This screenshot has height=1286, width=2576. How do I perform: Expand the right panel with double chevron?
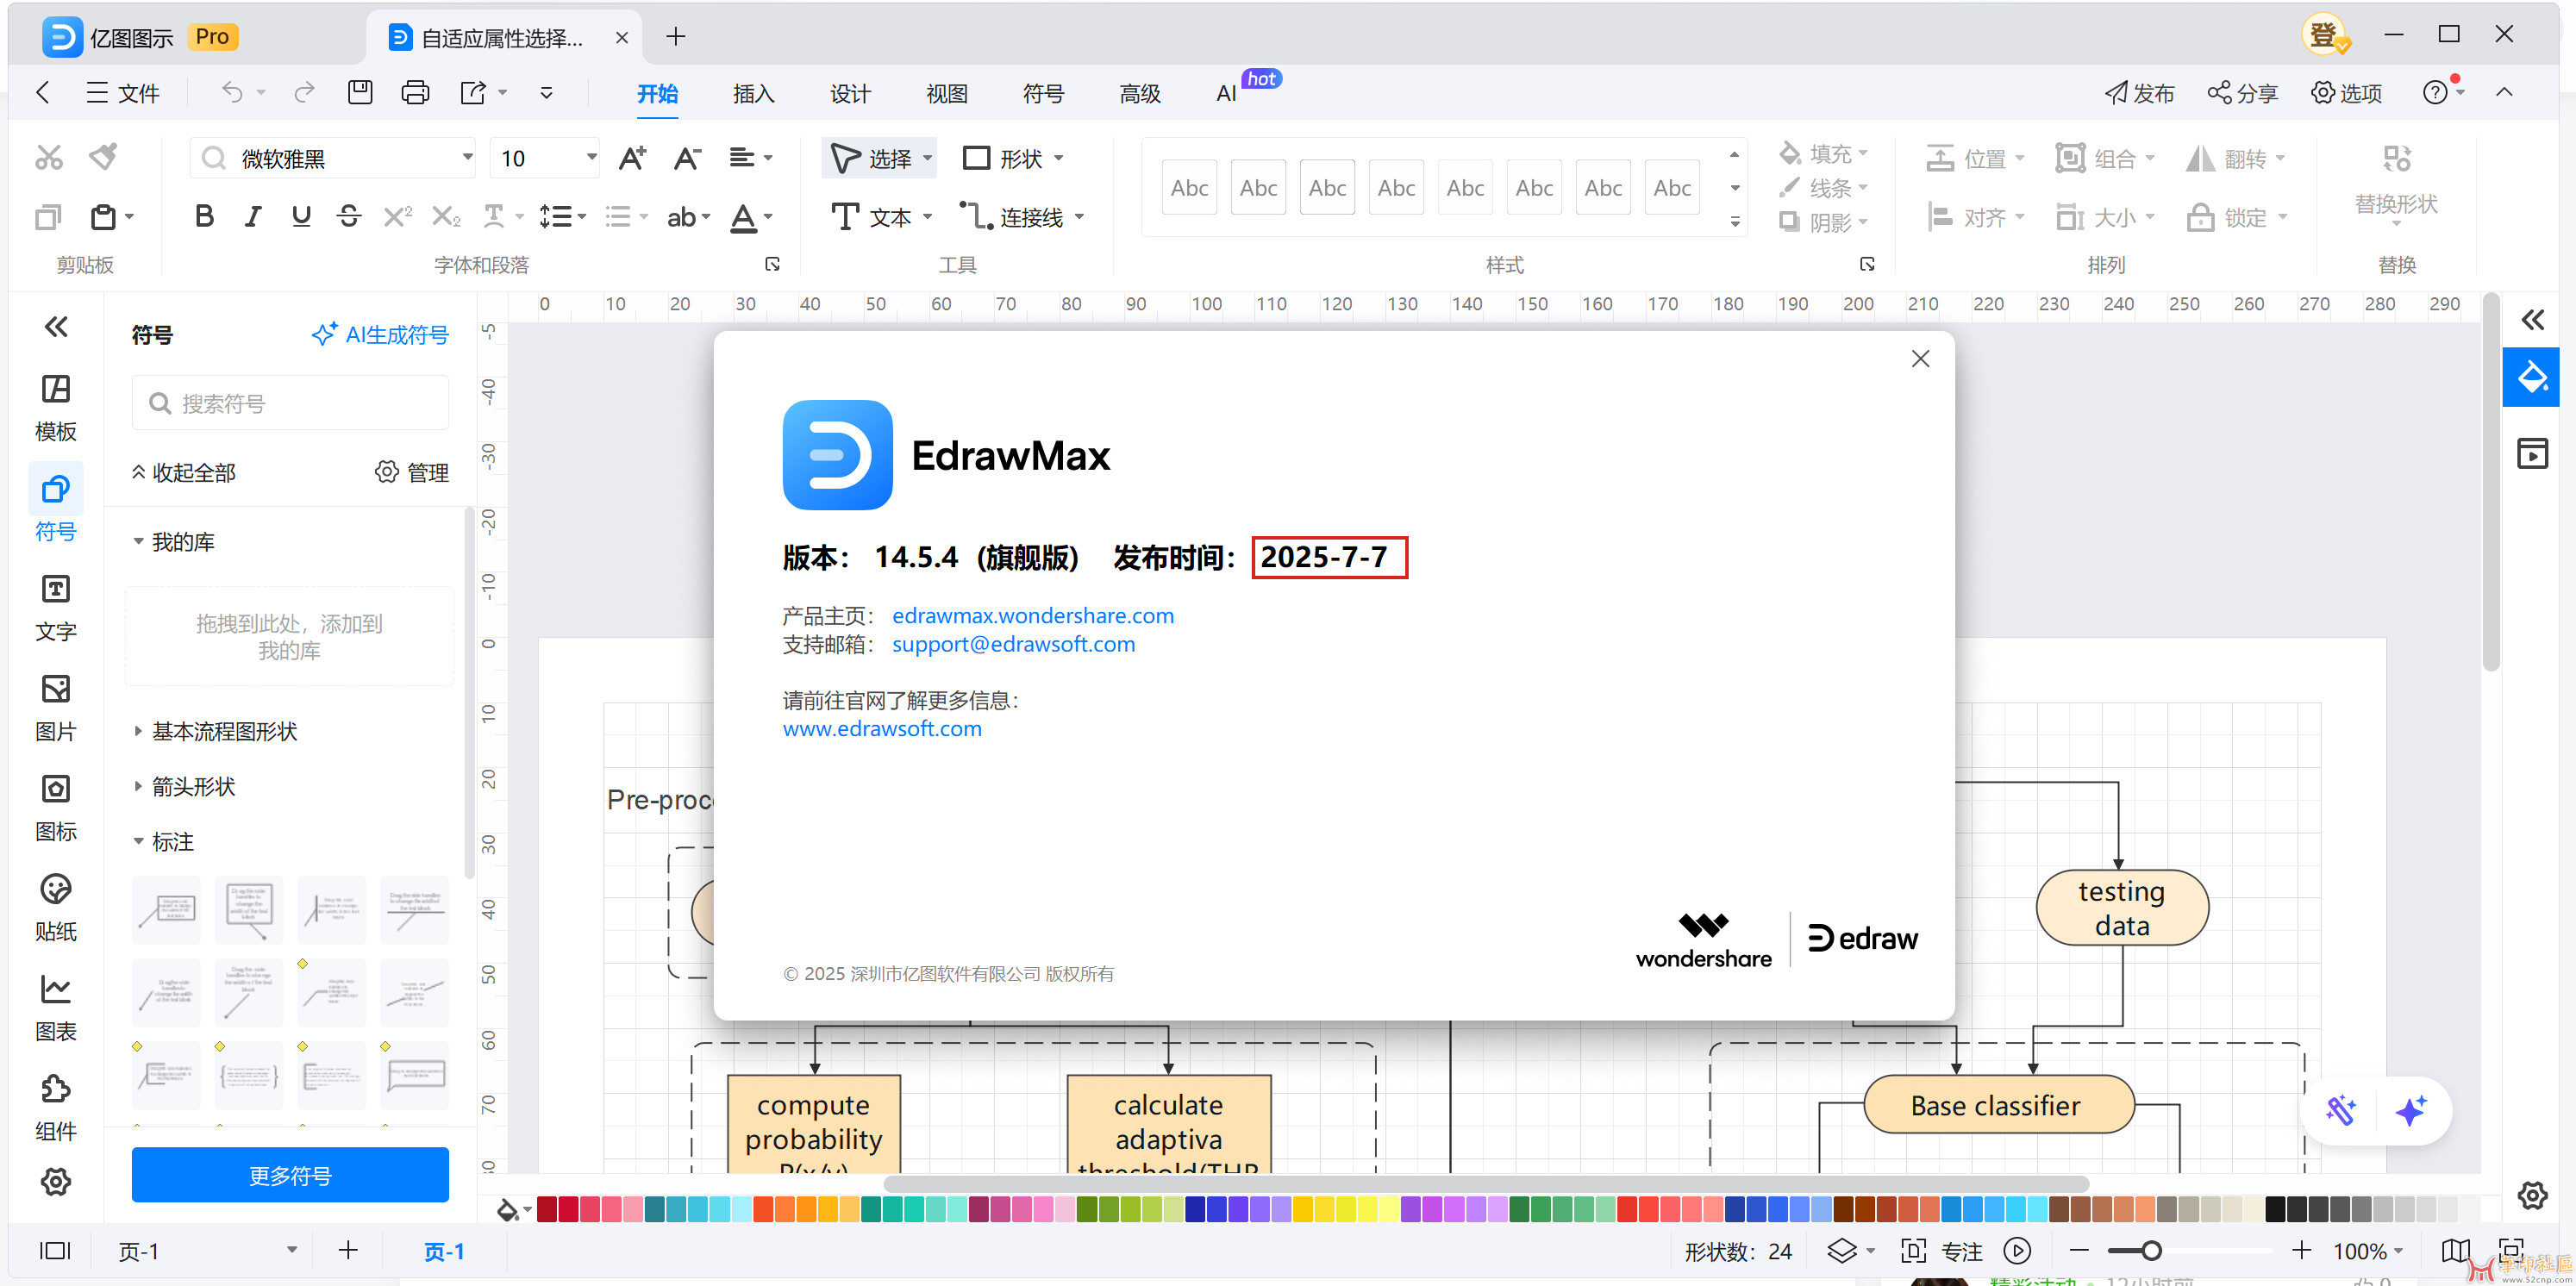[x=2532, y=320]
